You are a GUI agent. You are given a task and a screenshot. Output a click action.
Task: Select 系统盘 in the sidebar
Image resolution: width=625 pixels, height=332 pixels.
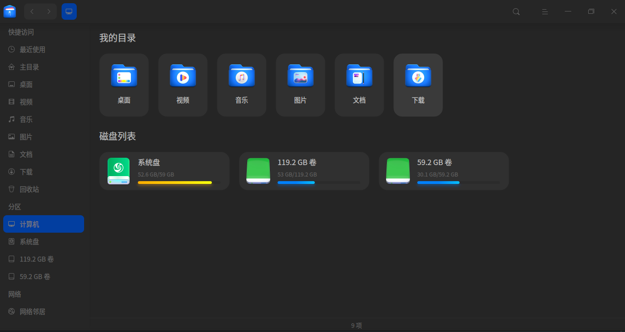[44, 242]
